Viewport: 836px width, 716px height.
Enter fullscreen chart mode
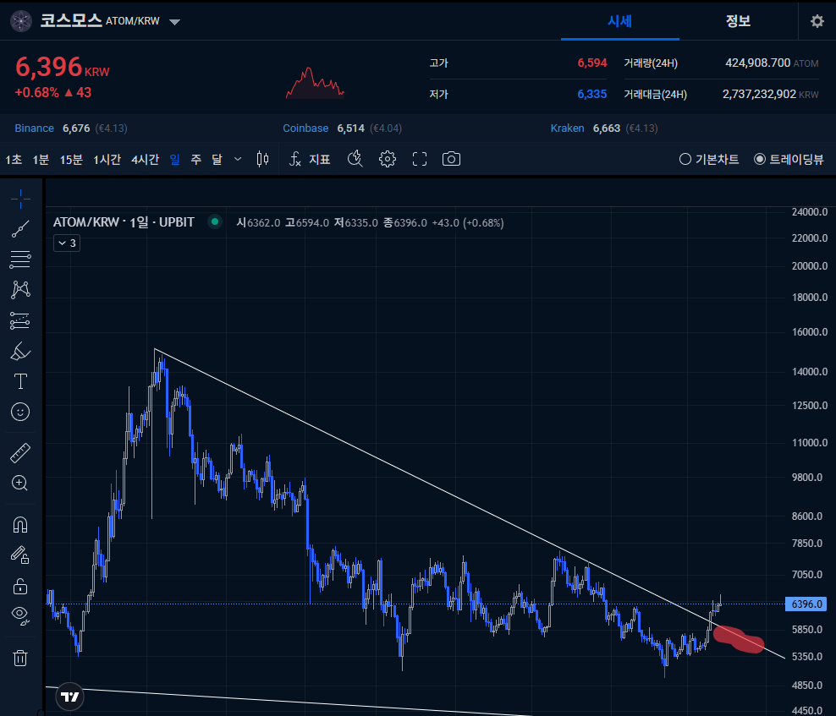coord(420,159)
